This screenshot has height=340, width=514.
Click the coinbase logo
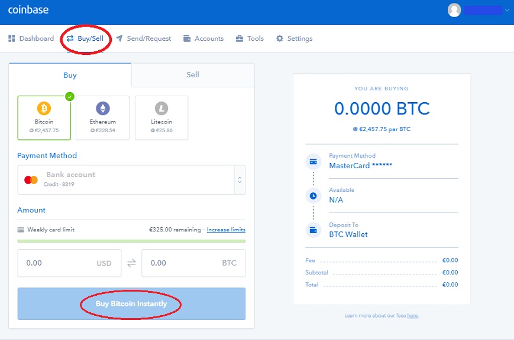point(28,10)
